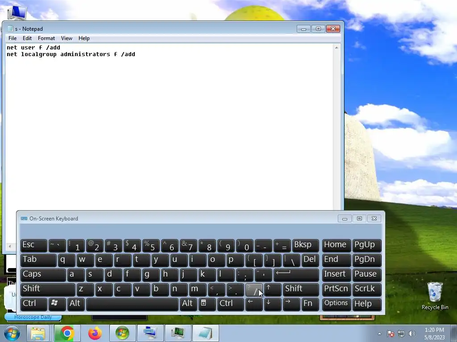457x342 pixels.
Task: Toggle the right Alt key
Action: coord(188,304)
